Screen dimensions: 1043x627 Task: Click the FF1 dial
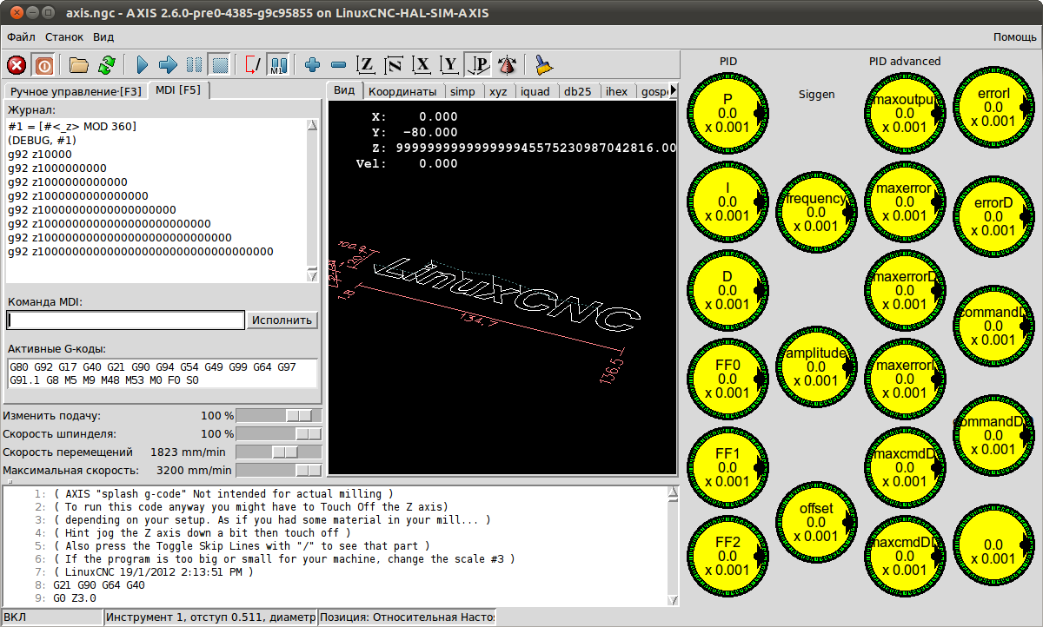tap(727, 468)
